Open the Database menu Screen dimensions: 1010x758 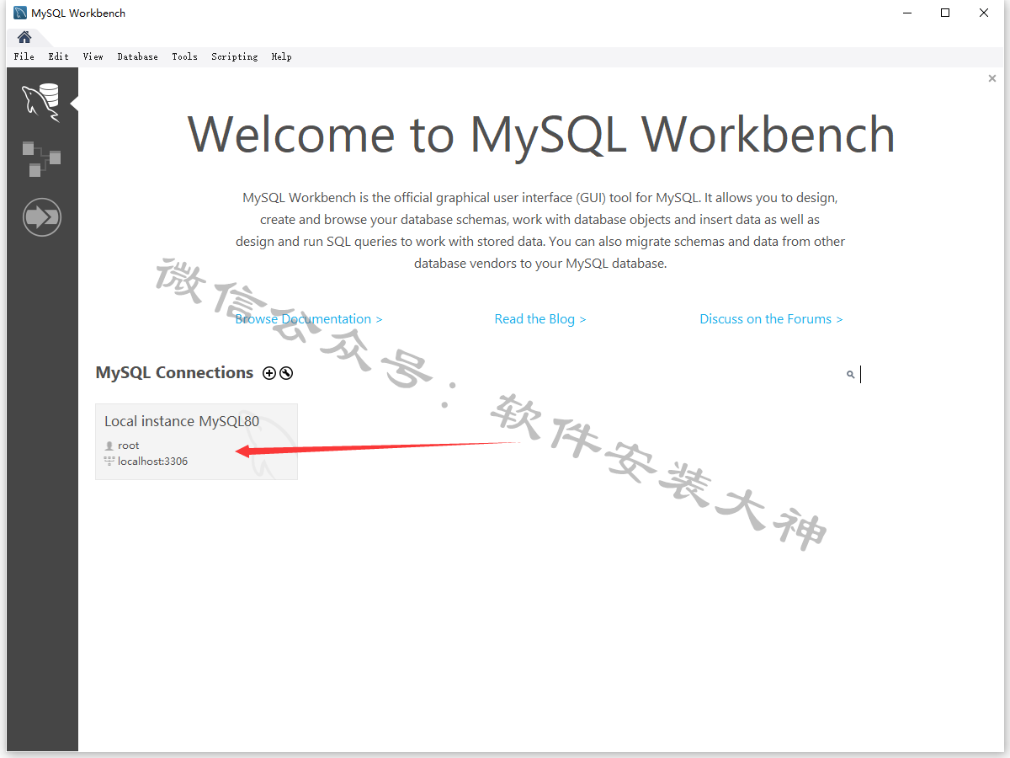[x=137, y=56]
